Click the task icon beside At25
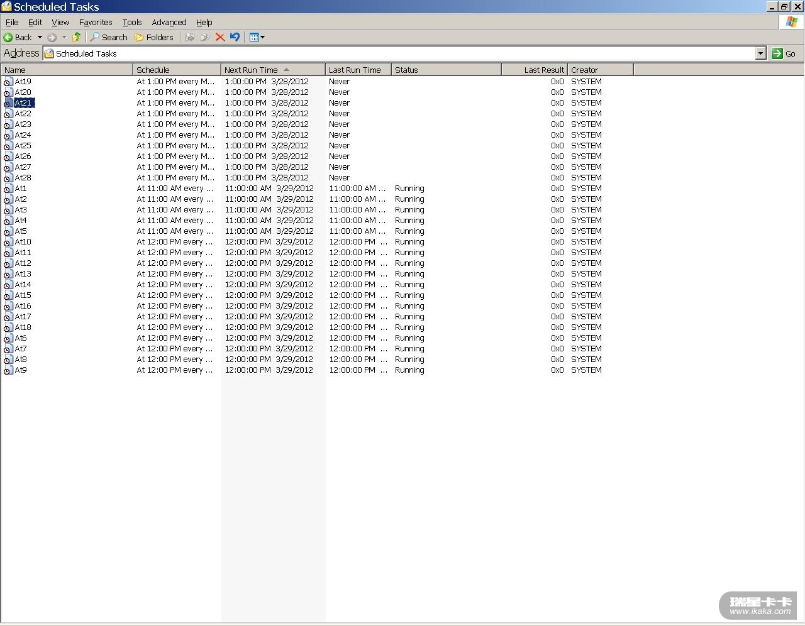Image resolution: width=805 pixels, height=626 pixels. click(8, 146)
